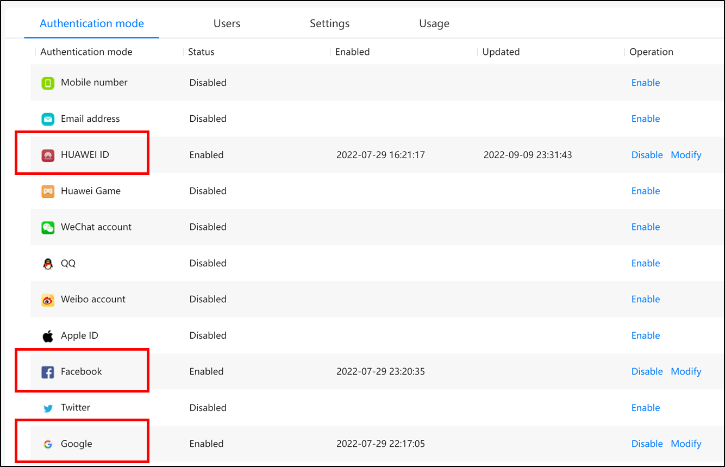
Task: Enable Twitter authentication
Action: [646, 408]
